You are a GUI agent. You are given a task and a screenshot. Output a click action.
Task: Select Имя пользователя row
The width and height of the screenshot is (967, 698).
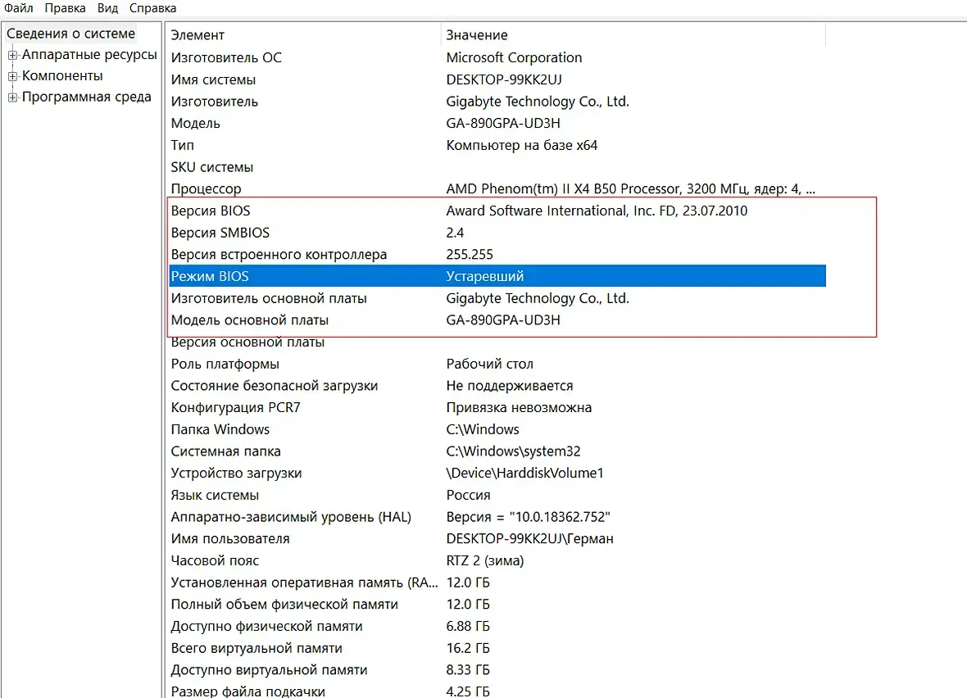(x=497, y=539)
